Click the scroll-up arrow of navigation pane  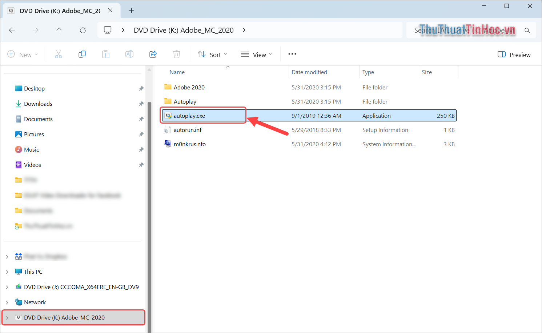point(149,69)
